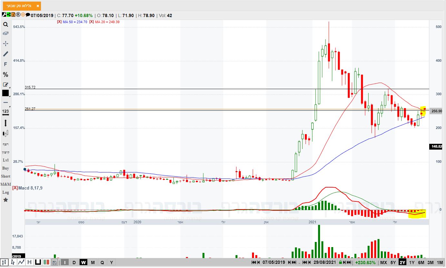446x268 pixels.
Task: Click the green share icon
Action: point(9,15)
